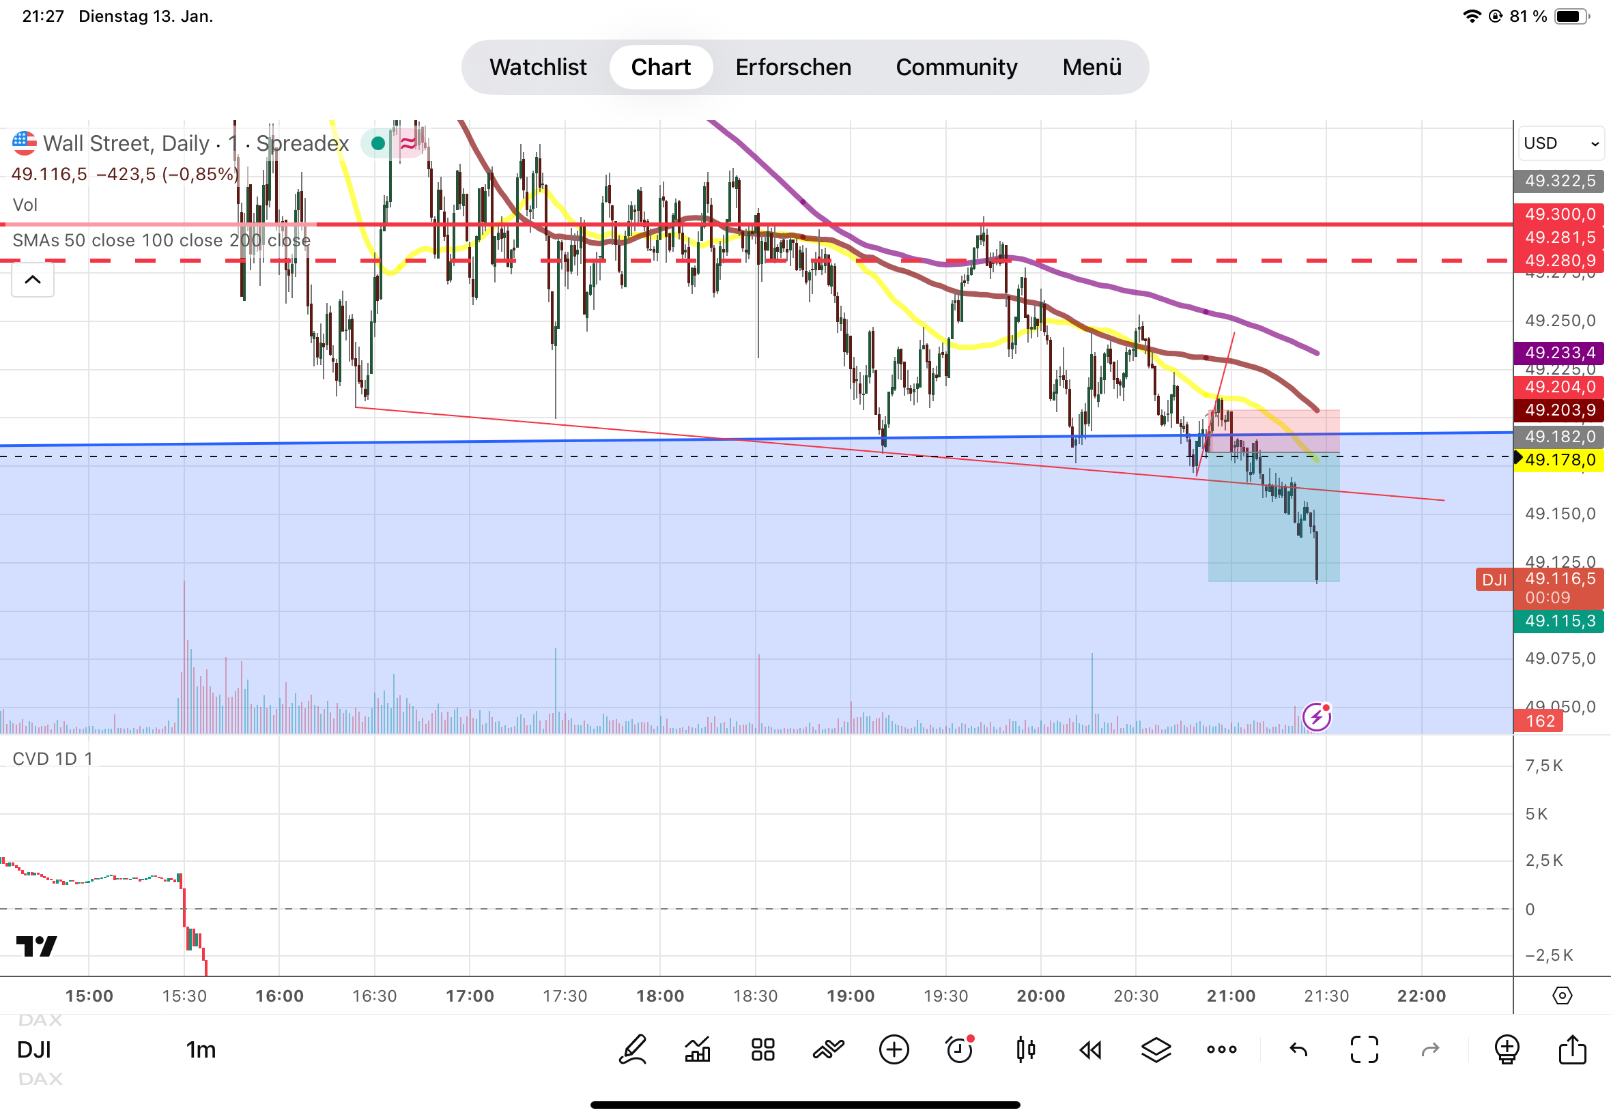Open the alert clock icon
Viewport: 1611px width, 1119px height.
pos(958,1049)
